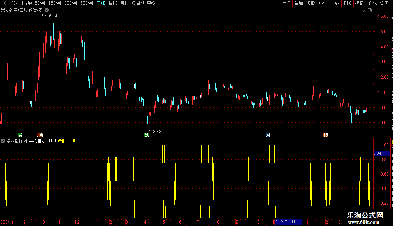Click the 标记 mark button

(x=359, y=3)
